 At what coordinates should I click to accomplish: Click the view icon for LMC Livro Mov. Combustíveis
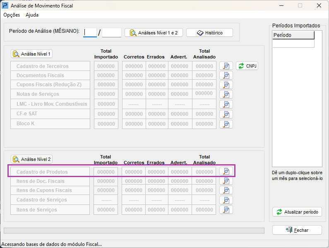pos(226,105)
